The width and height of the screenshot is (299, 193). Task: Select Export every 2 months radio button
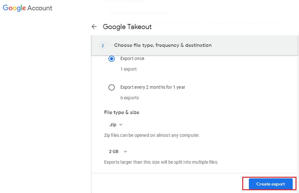pyautogui.click(x=112, y=87)
